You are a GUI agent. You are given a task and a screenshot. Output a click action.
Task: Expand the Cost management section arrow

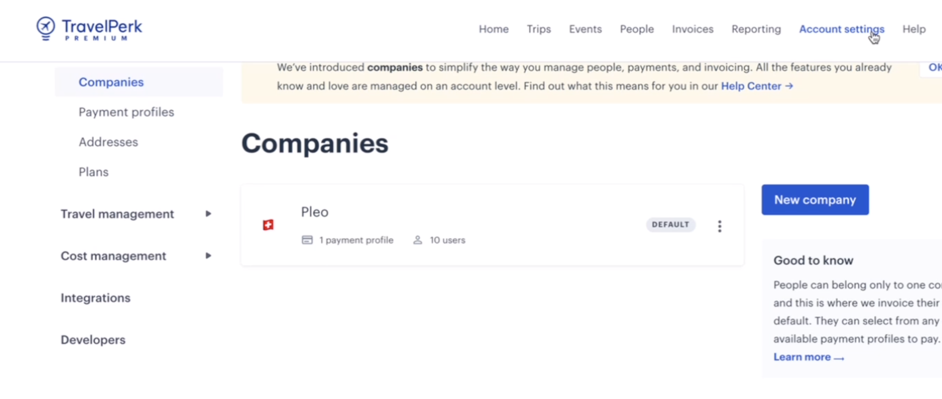pyautogui.click(x=208, y=256)
